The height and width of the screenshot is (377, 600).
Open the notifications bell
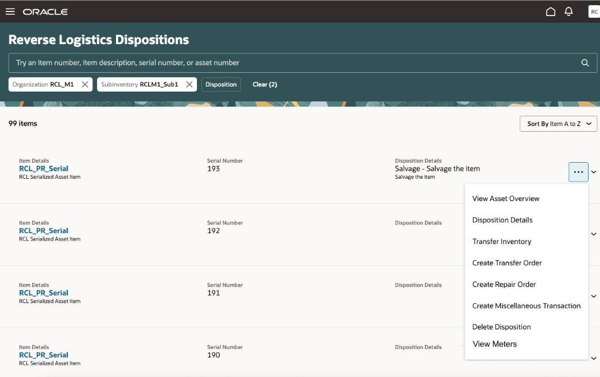pos(568,11)
